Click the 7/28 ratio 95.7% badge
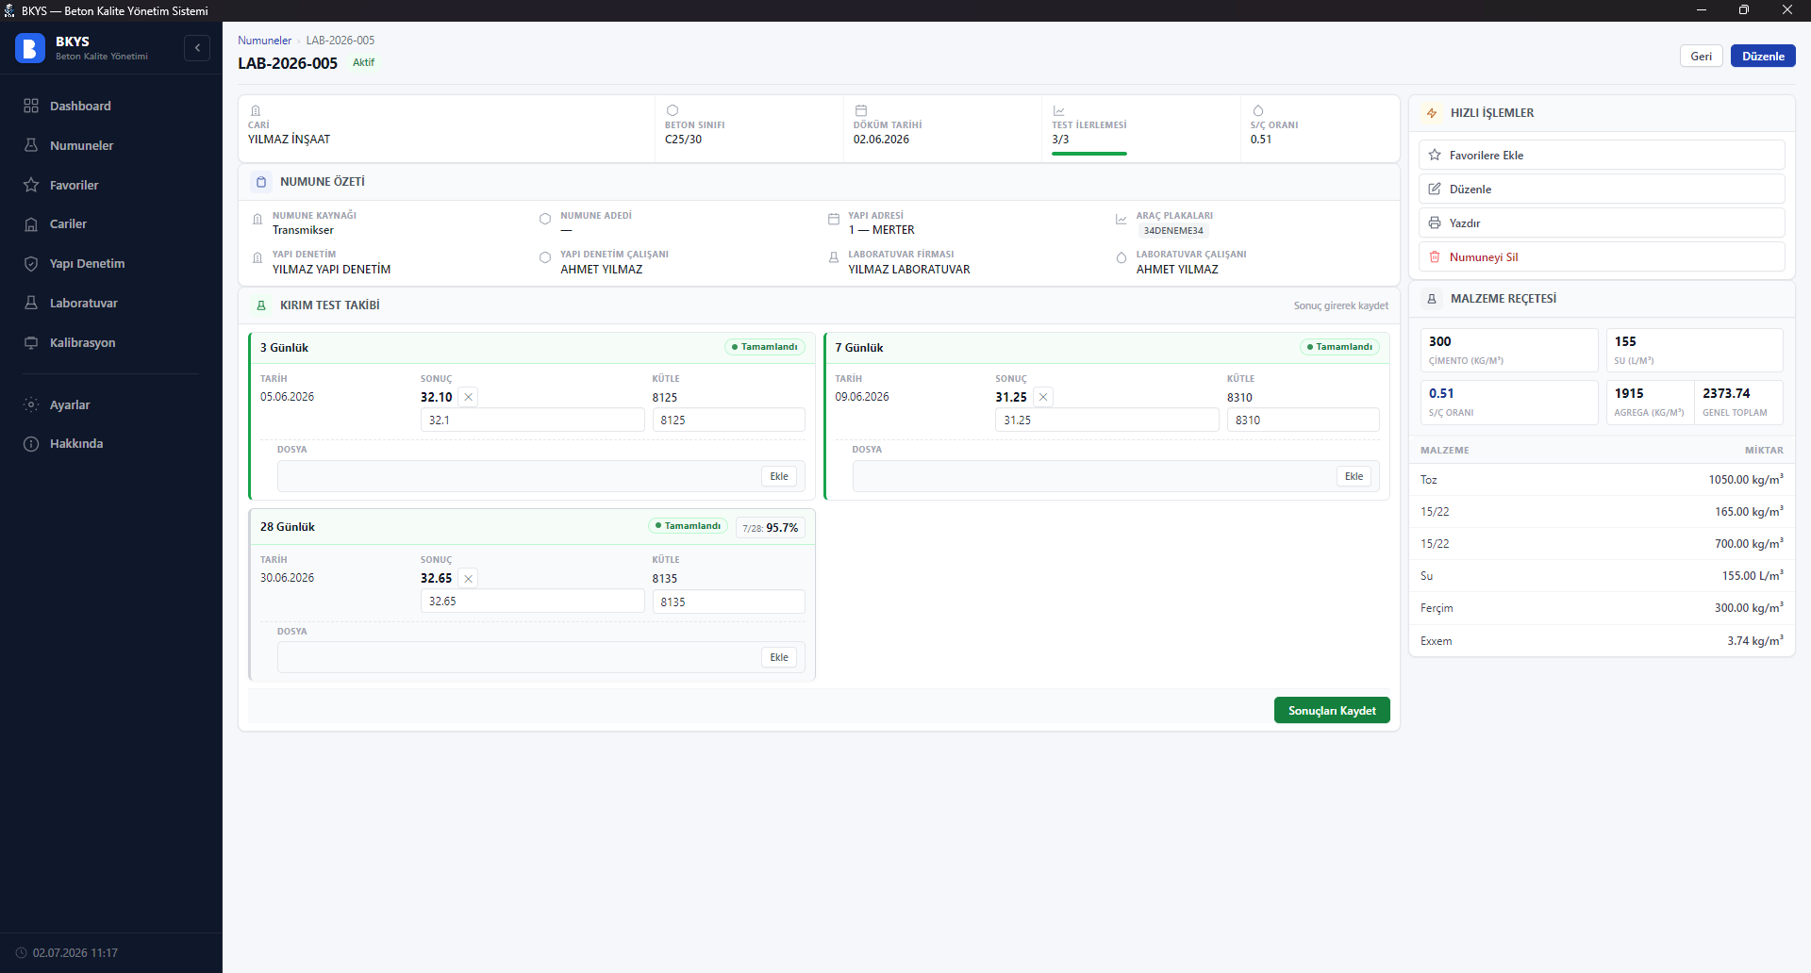 [x=771, y=528]
